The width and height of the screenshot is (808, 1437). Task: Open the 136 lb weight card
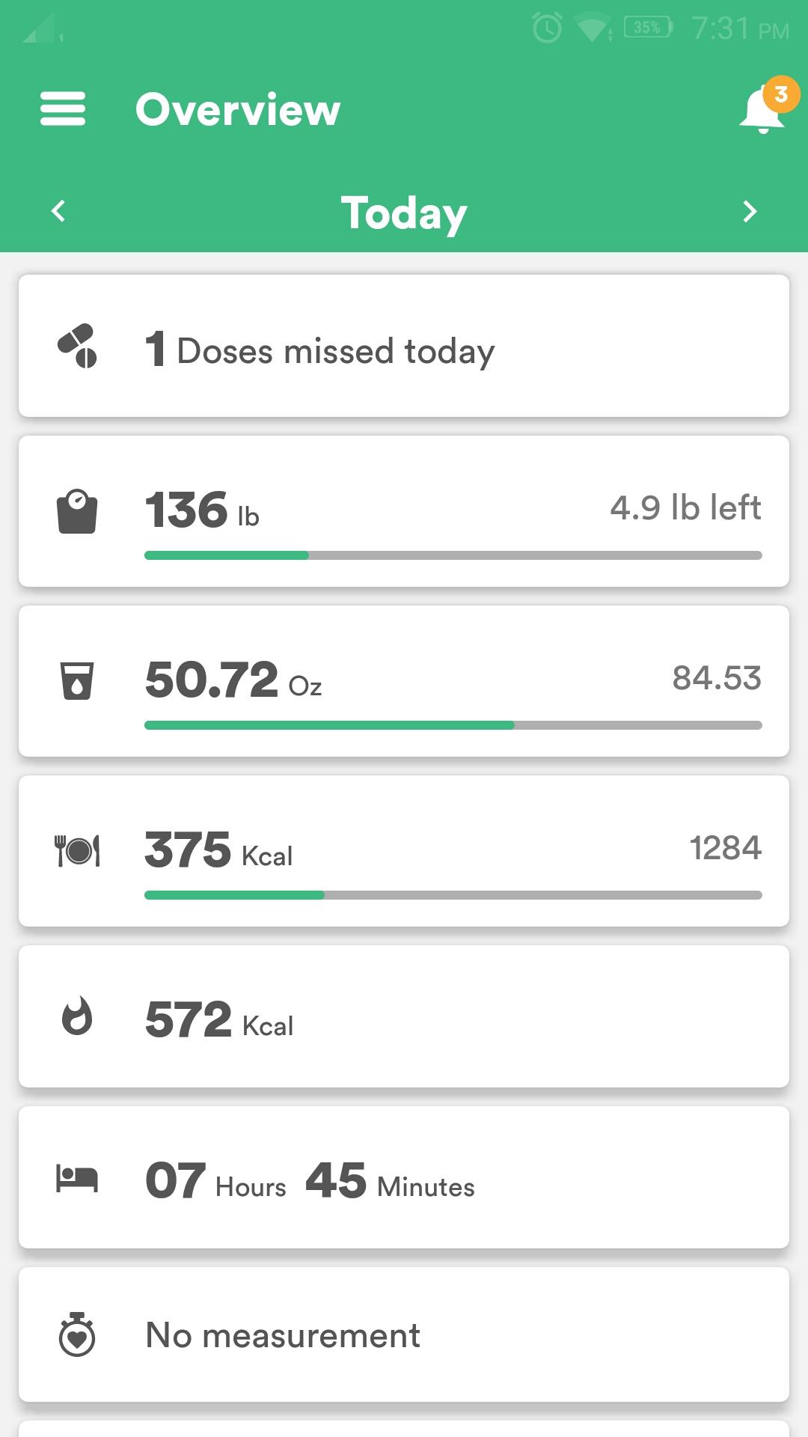pos(404,511)
